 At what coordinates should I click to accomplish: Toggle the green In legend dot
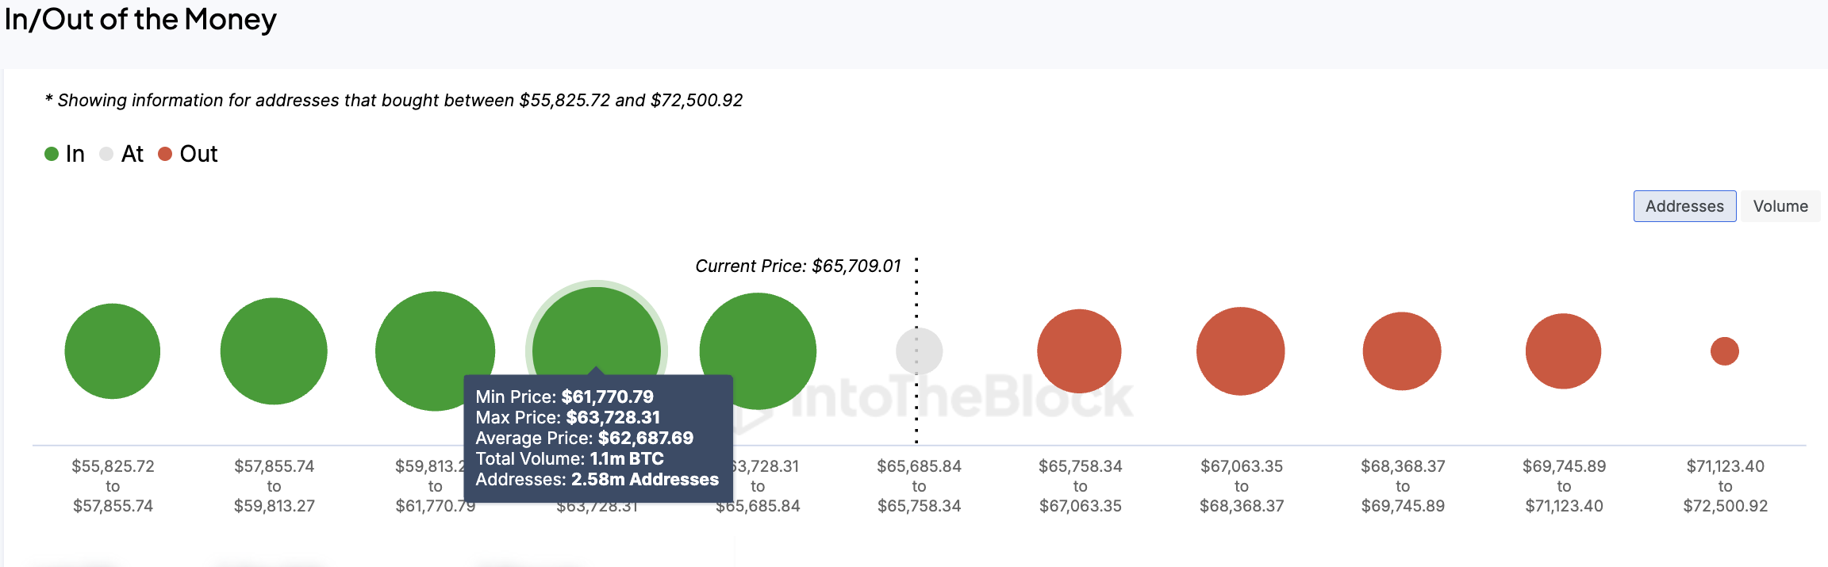tap(52, 154)
